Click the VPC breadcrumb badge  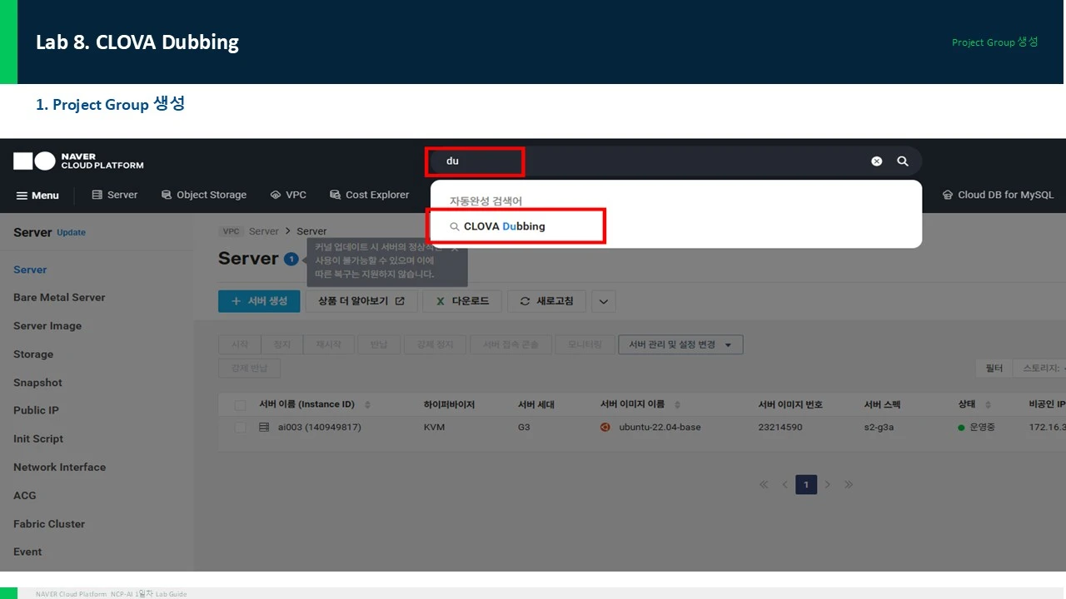point(230,231)
